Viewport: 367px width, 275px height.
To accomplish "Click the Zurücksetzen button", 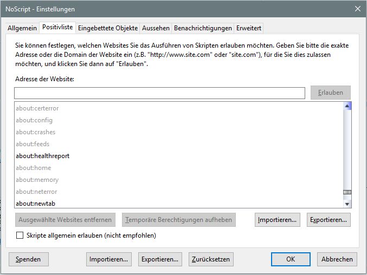I will 211,259.
